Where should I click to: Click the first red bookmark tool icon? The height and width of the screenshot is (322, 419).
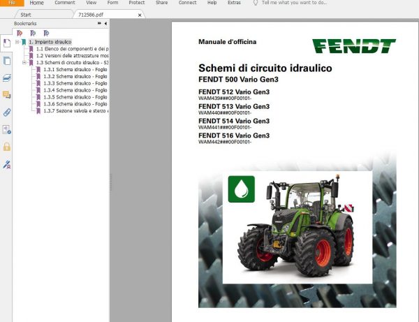point(20,33)
